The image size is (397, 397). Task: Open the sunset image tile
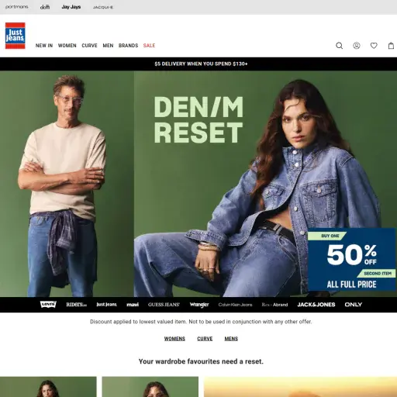coord(300,387)
